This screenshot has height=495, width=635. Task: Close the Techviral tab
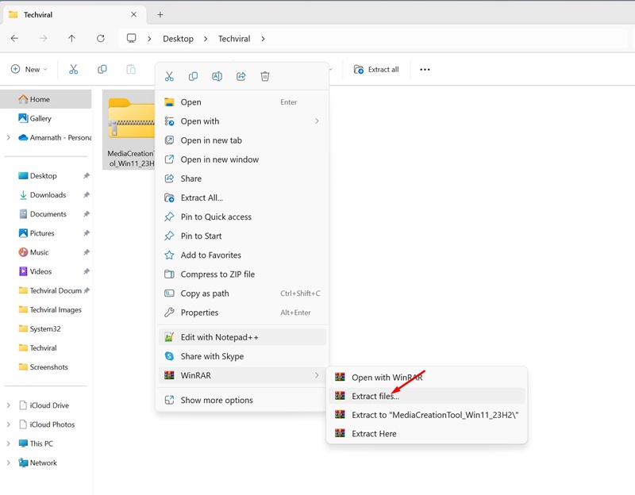click(x=133, y=14)
